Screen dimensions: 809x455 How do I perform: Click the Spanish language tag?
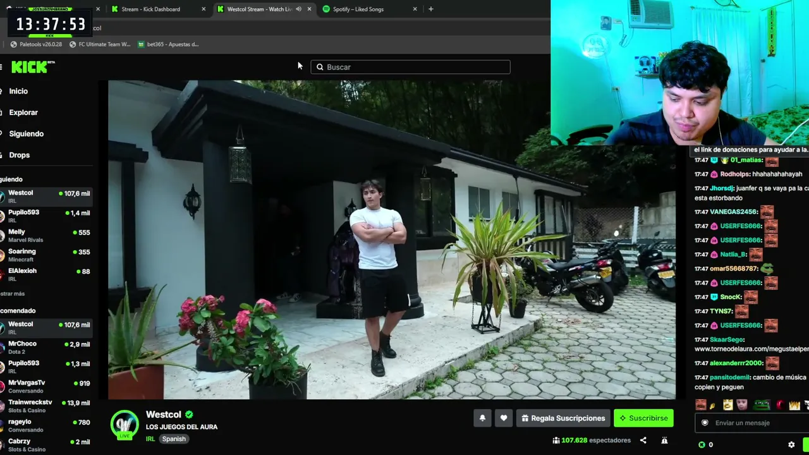point(174,439)
